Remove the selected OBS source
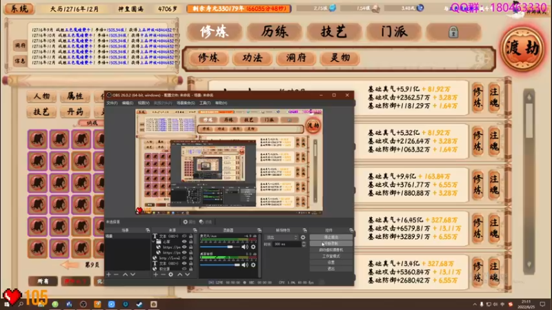The image size is (552, 310). tap(163, 274)
